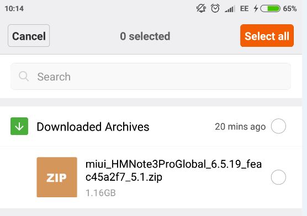Viewport: 307px width, 216px height.
Task: Tap the brown ZIP file thumbnail
Action: click(x=57, y=177)
